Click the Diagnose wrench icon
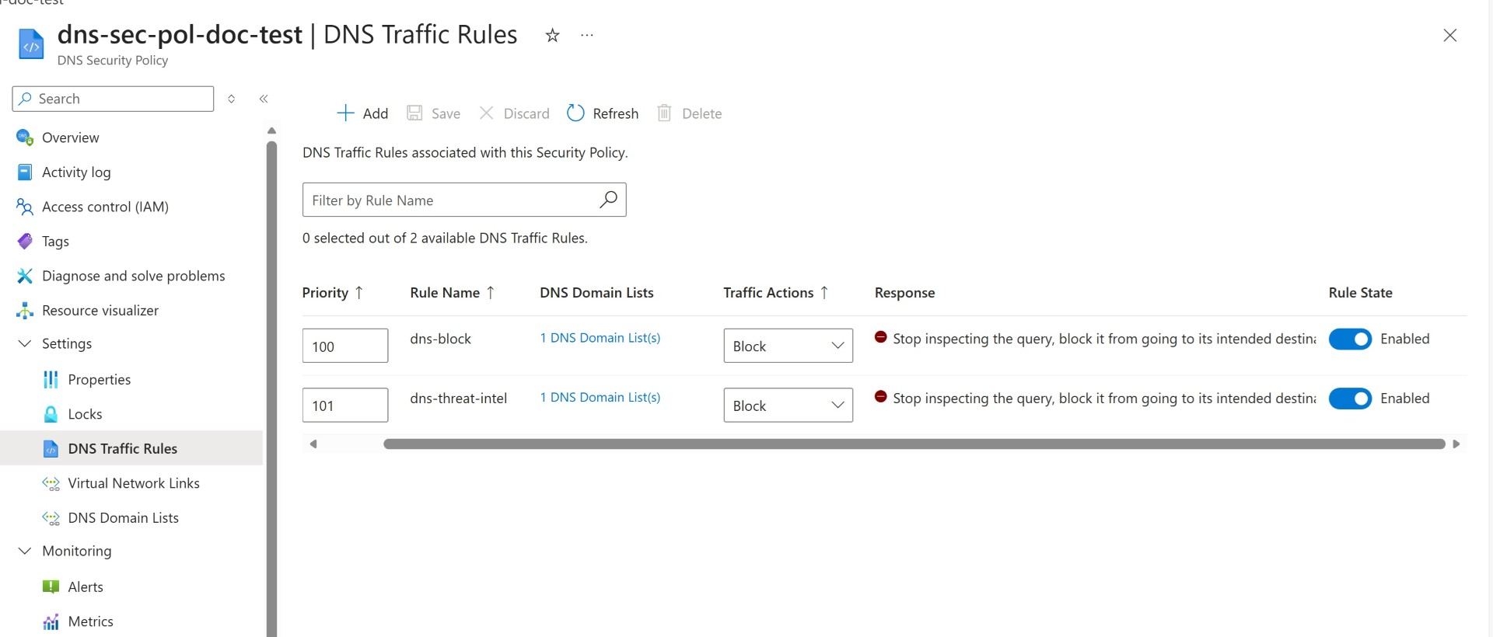The image size is (1493, 637). pyautogui.click(x=25, y=276)
